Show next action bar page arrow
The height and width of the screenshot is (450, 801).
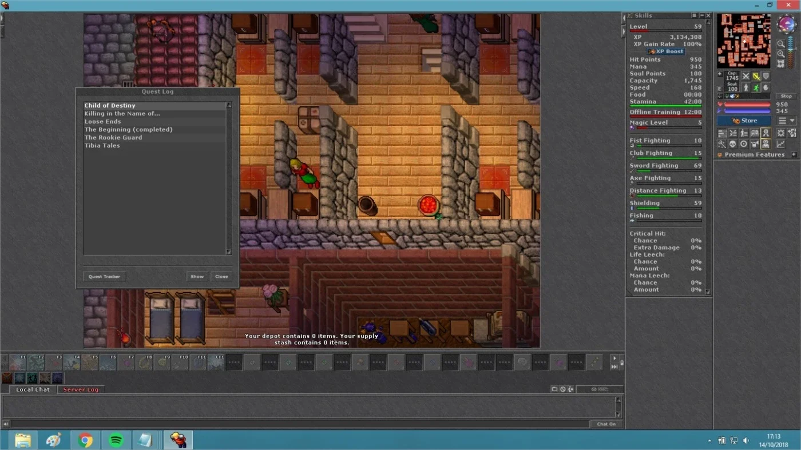614,359
